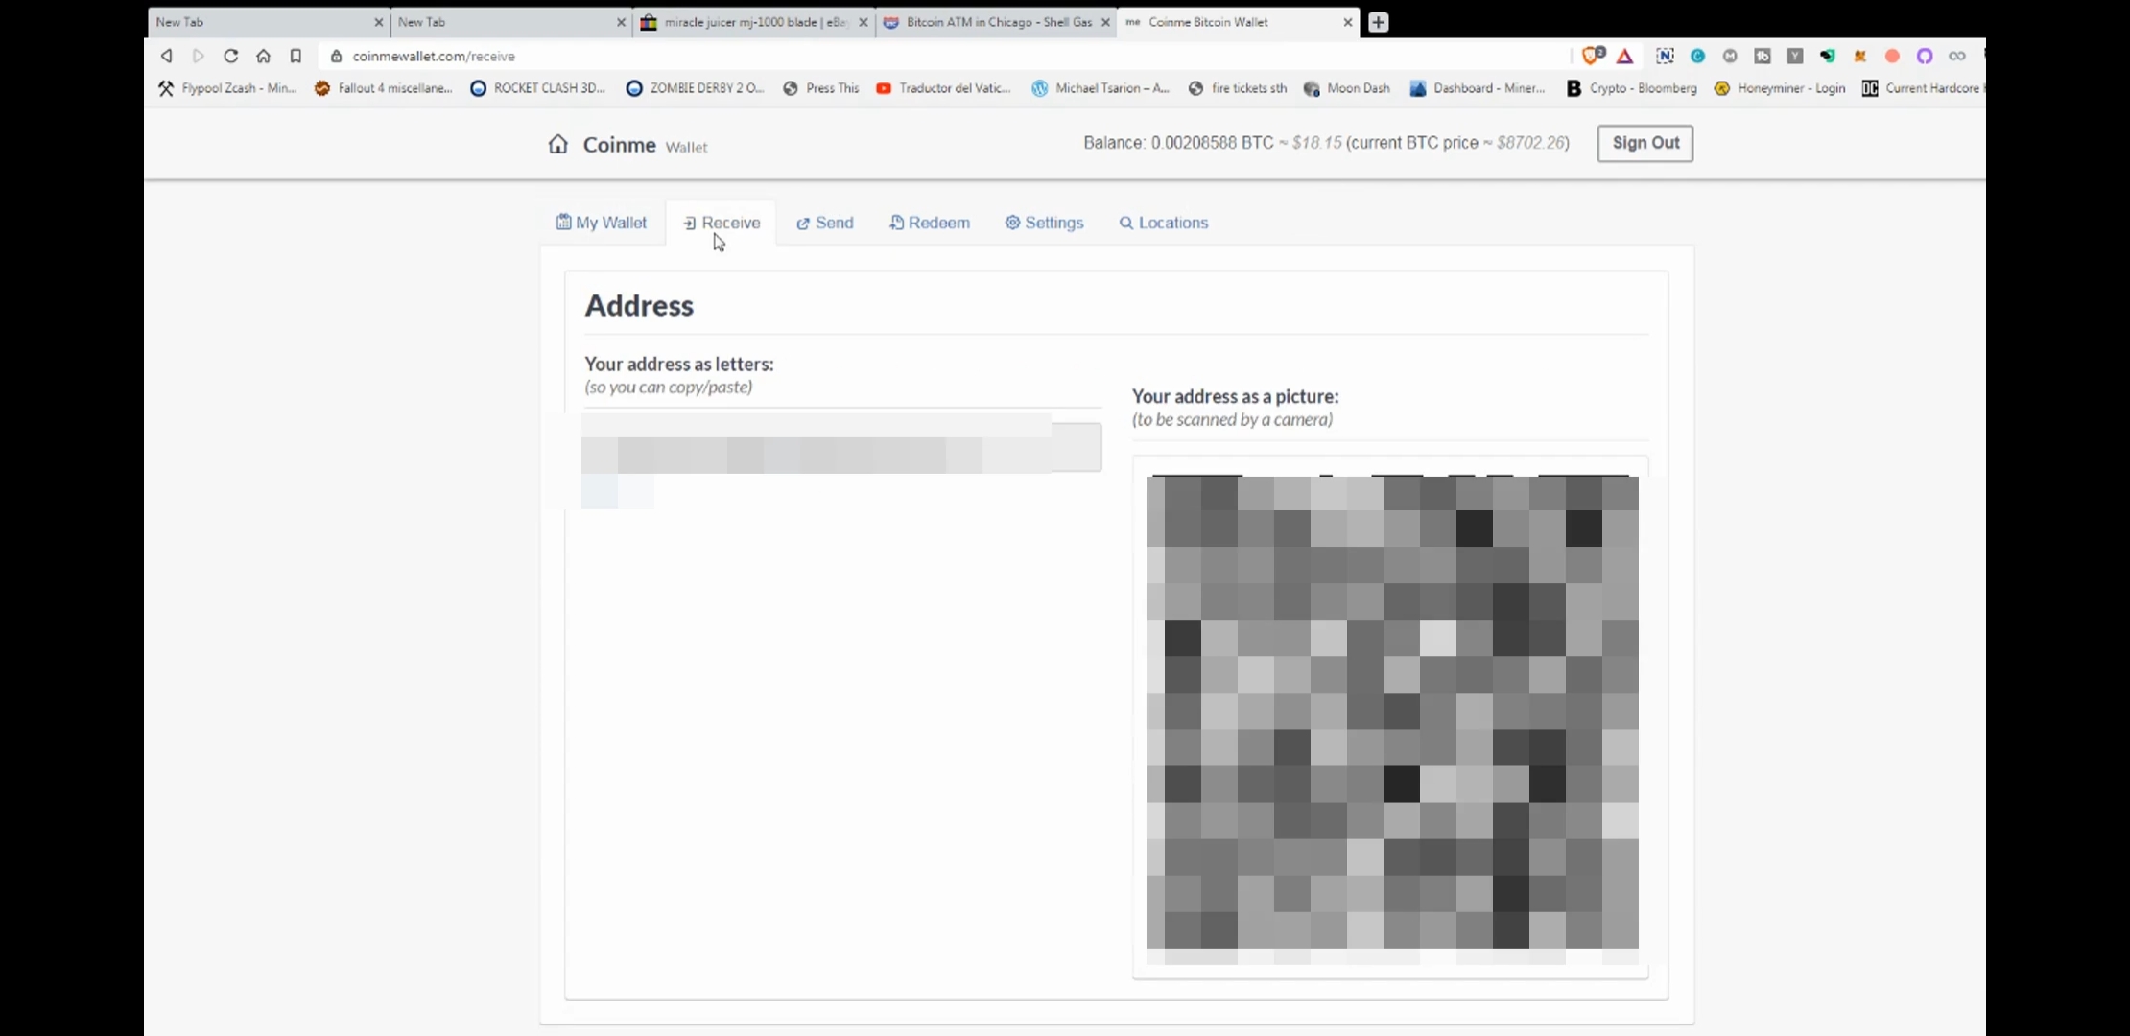Click the fb-labeled extension icon
Screen dimensions: 2130x1036
[1763, 57]
